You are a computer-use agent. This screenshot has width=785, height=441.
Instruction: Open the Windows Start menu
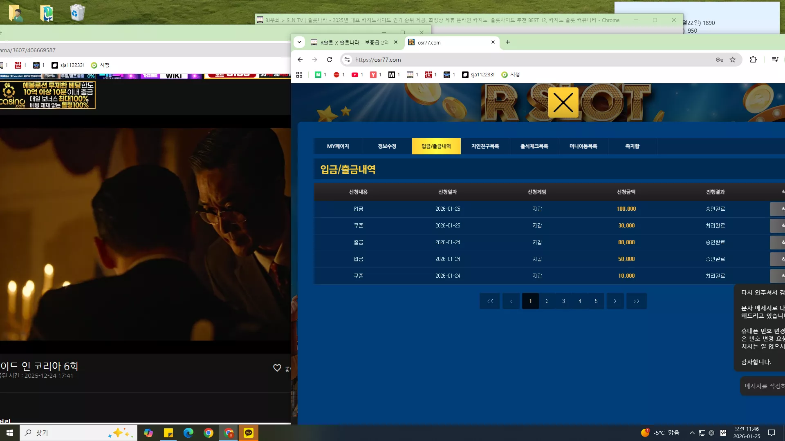click(x=10, y=433)
